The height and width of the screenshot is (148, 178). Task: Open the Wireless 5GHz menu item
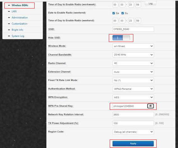click(x=20, y=5)
